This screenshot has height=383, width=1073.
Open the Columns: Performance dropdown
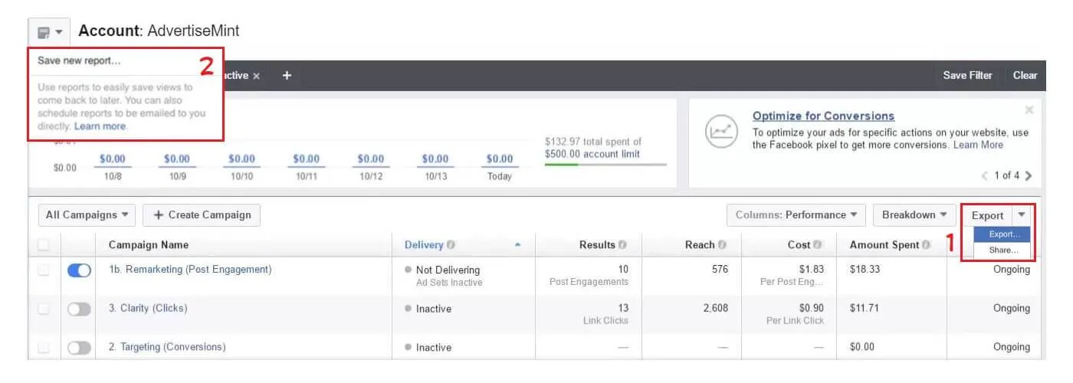(796, 215)
